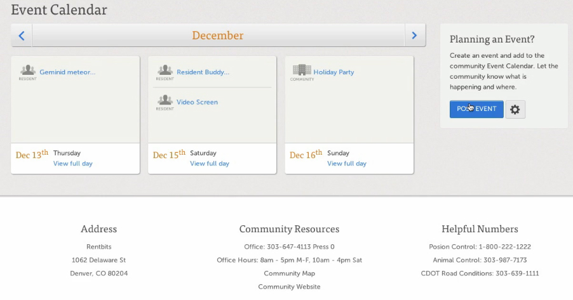Open the Video Screen event
The height and width of the screenshot is (300, 573).
(x=197, y=102)
